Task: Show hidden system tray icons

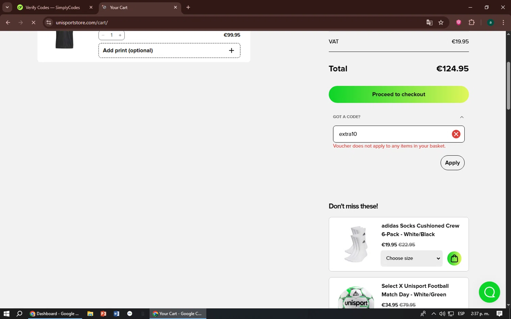Action: pos(433,314)
